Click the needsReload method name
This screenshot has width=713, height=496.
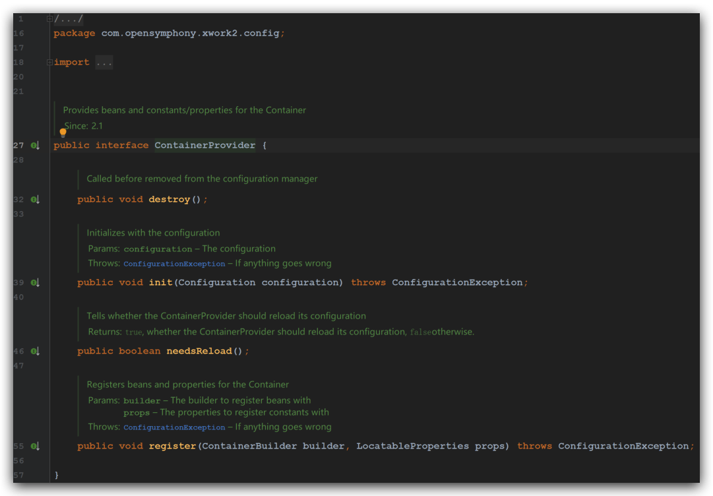tap(199, 352)
